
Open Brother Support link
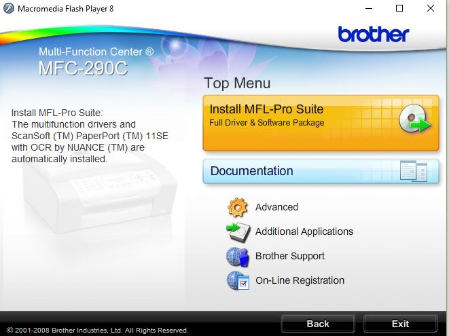tap(290, 256)
